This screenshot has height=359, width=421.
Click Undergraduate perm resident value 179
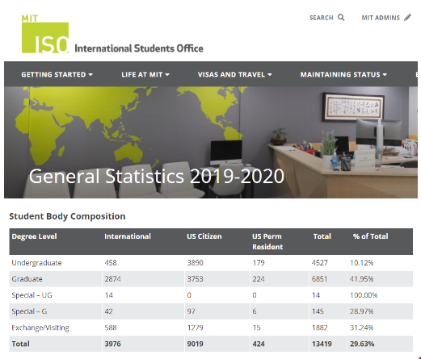coord(259,263)
